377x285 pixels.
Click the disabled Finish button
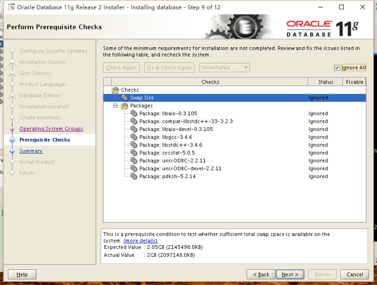coord(322,275)
